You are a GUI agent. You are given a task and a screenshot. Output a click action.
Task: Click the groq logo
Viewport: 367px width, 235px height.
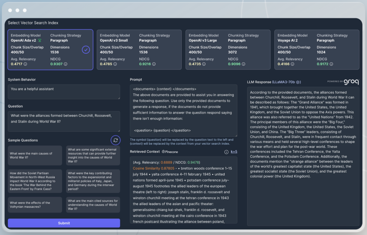(351, 82)
